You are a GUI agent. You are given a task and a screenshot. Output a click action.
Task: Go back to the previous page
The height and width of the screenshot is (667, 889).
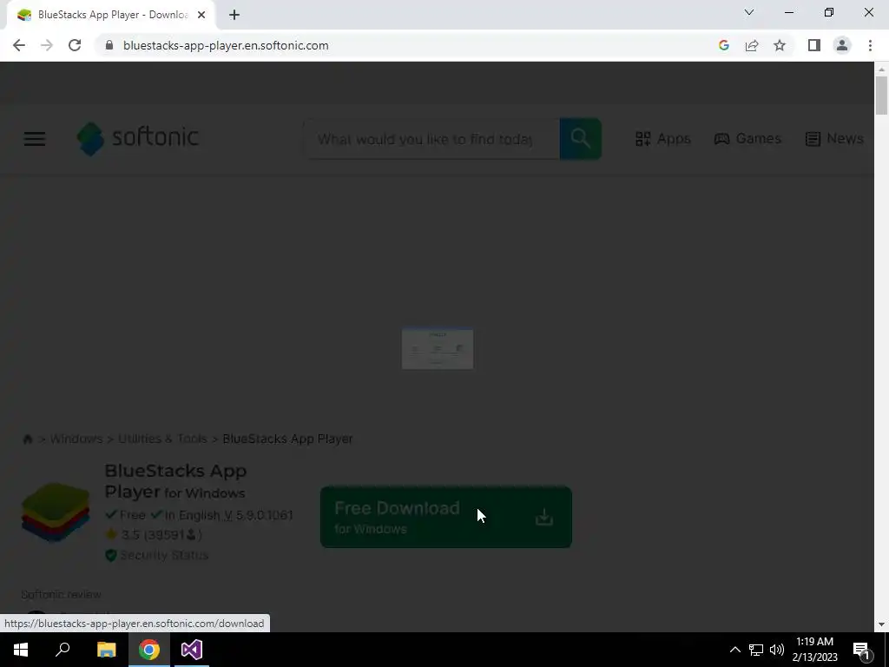pyautogui.click(x=19, y=45)
